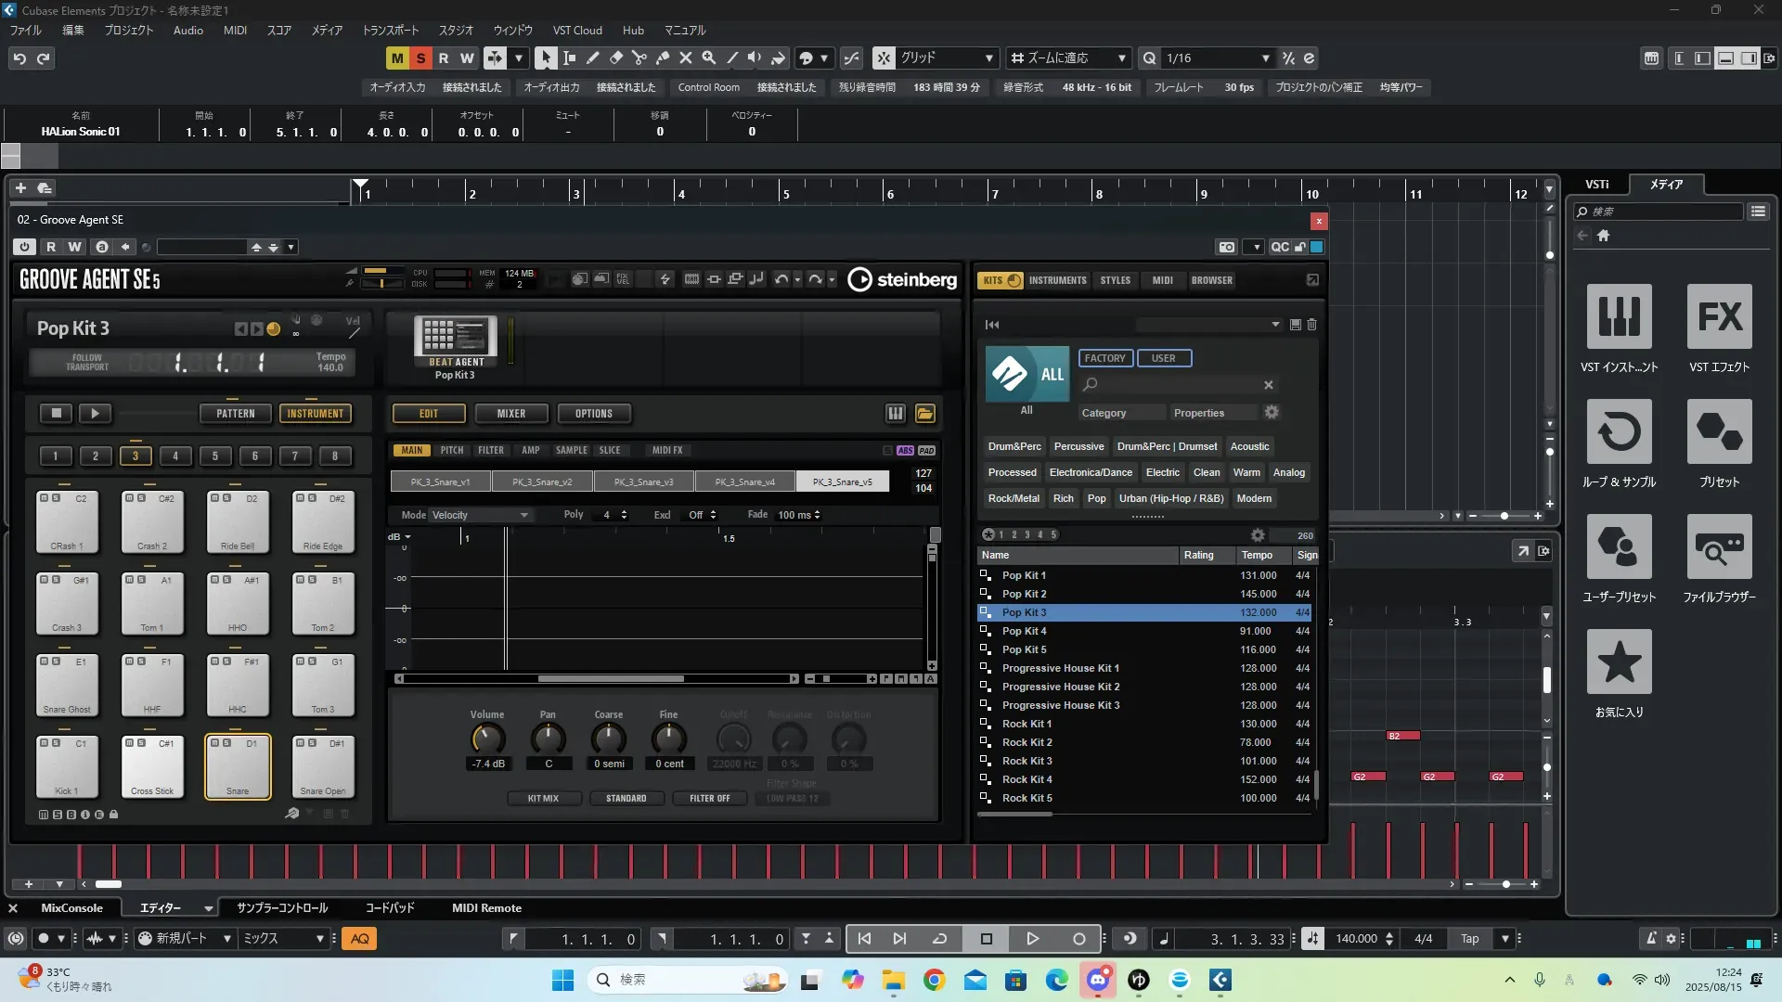Select the Glue tool in toolbar
Screen dimensions: 1782x1002
(663, 58)
